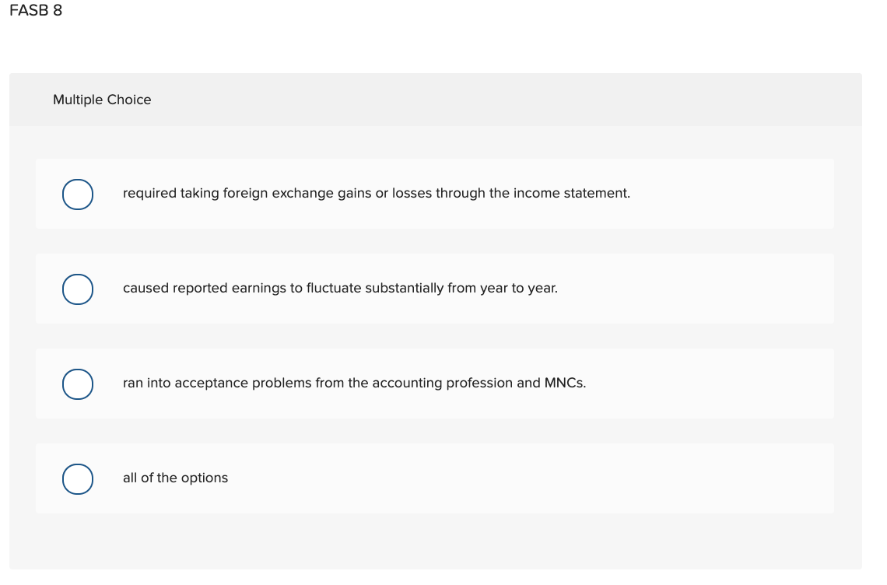Select the radio button for 'ran into acceptance problems'
The width and height of the screenshot is (887, 585).
pyautogui.click(x=77, y=384)
